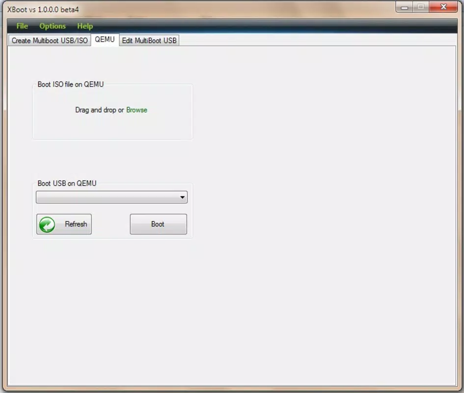Minimize the XBoot window
The image size is (464, 393).
[x=405, y=7]
